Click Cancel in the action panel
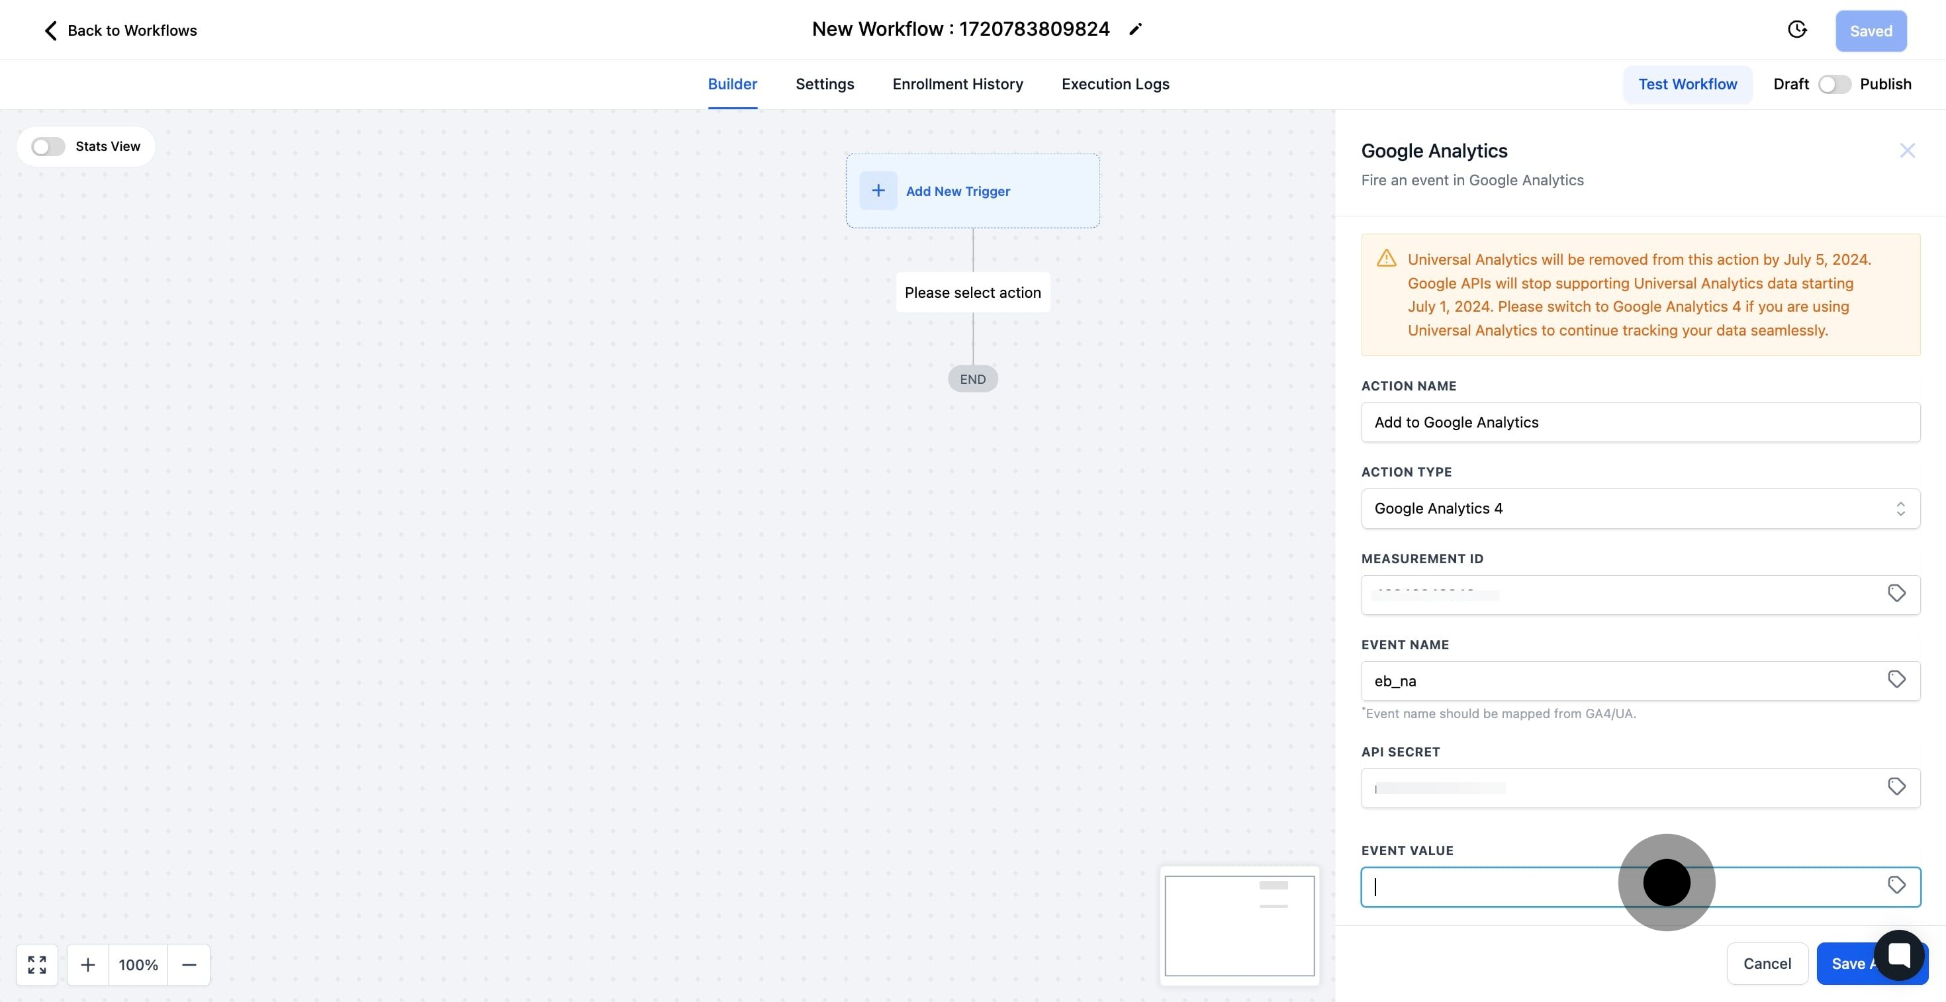This screenshot has width=1946, height=1002. (1767, 964)
